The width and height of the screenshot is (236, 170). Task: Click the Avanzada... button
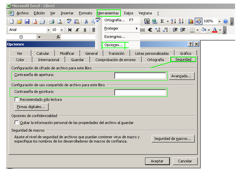point(182,76)
